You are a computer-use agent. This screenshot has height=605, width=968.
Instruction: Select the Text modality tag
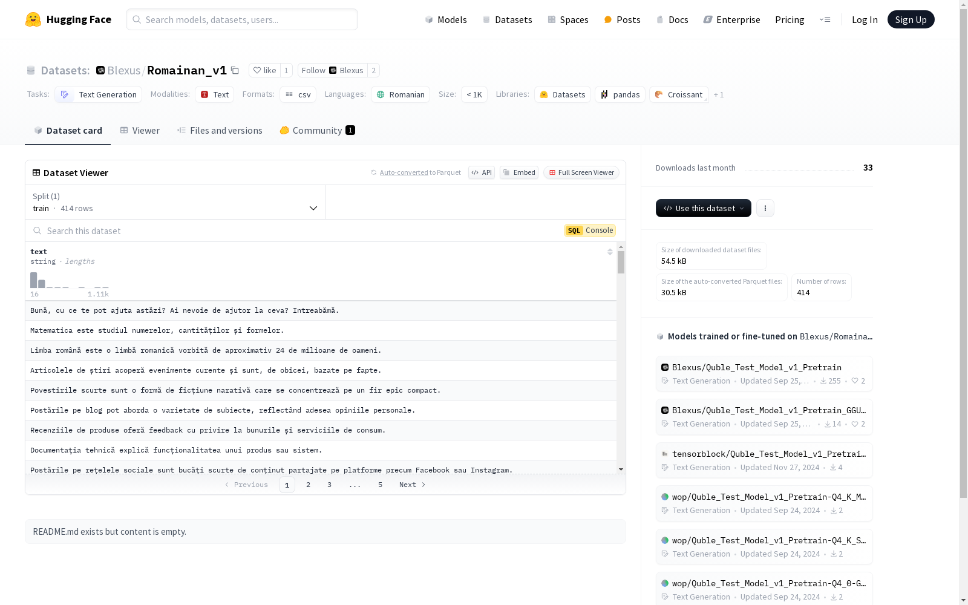pos(215,94)
